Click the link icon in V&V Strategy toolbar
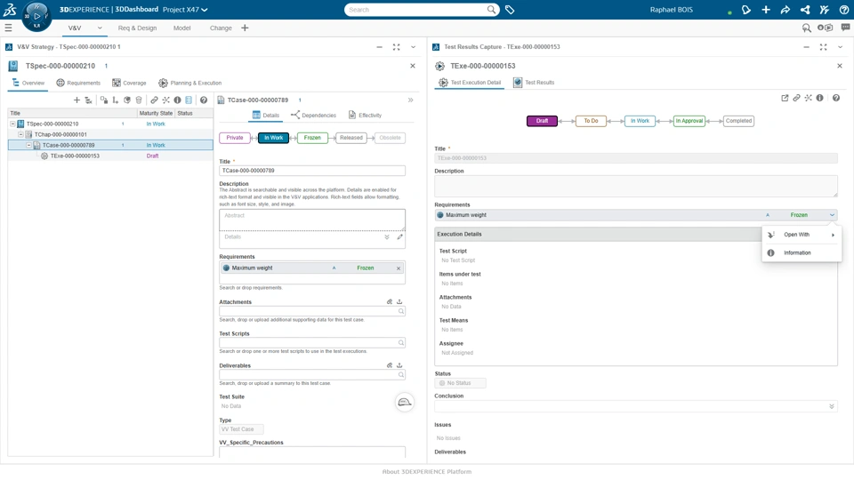 click(154, 100)
